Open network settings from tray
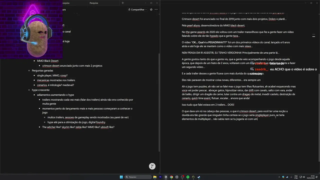Viewport: 320px width, 180px height. point(300,177)
